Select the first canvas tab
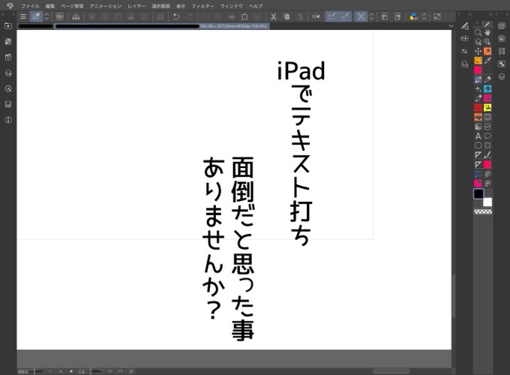The image size is (510, 375). [35, 26]
